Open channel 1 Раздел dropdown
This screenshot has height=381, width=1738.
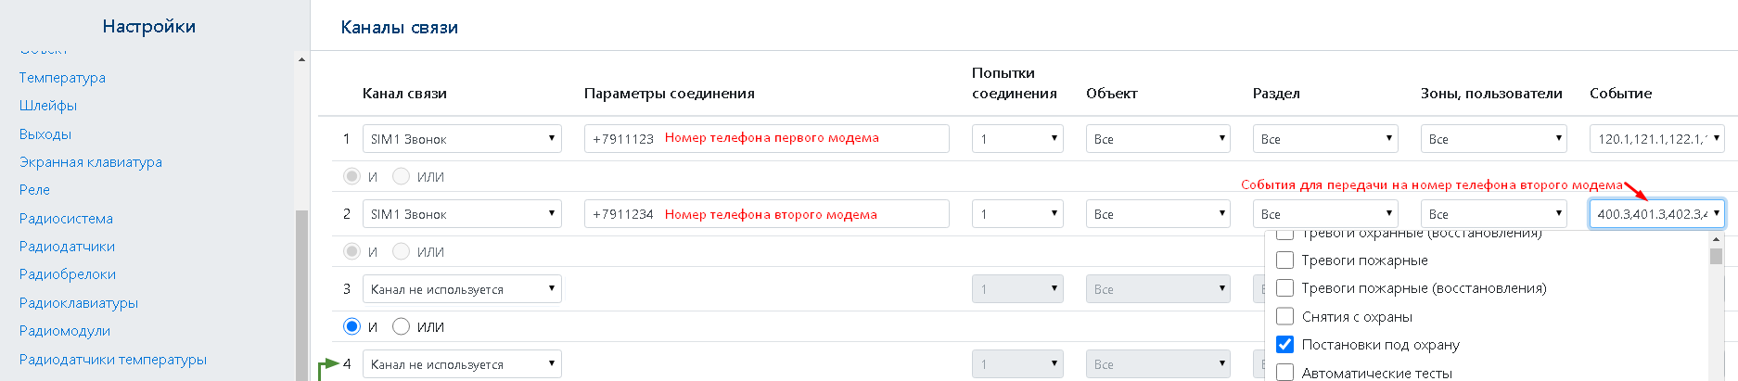pos(1325,138)
